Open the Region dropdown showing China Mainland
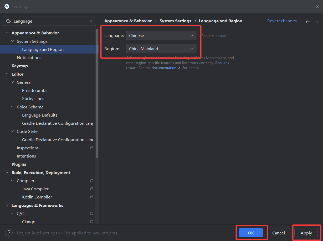The image size is (323, 241). [161, 49]
